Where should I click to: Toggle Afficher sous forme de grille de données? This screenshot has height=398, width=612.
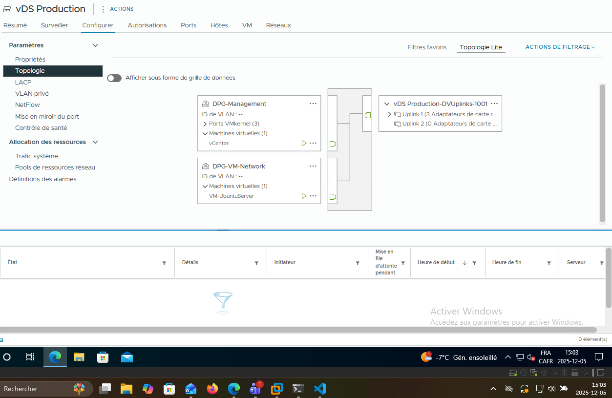[114, 78]
